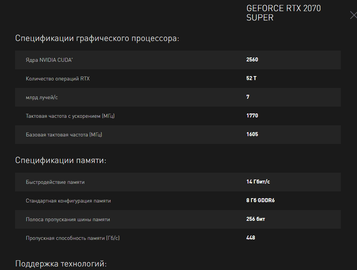Click the 14 Гбит/с memory speed value
Viewport: 357px width, 270px height.
point(258,182)
